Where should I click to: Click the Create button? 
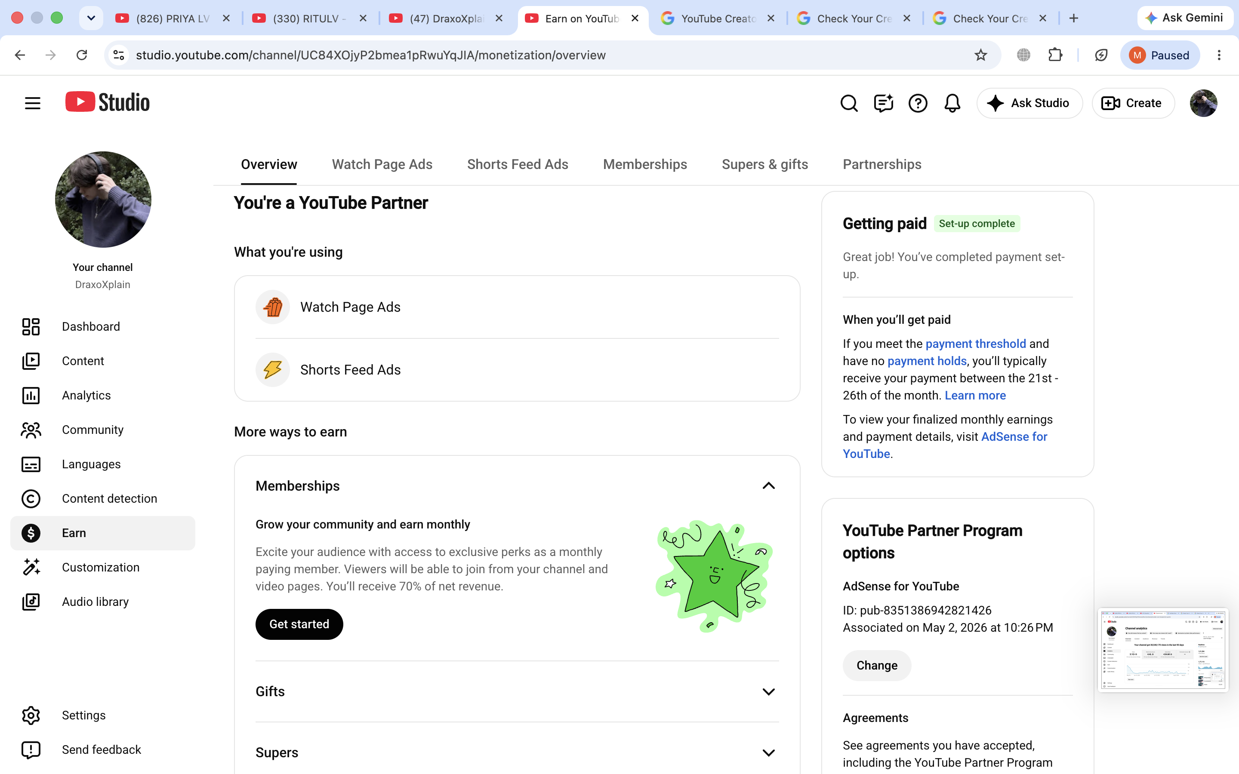(x=1133, y=103)
